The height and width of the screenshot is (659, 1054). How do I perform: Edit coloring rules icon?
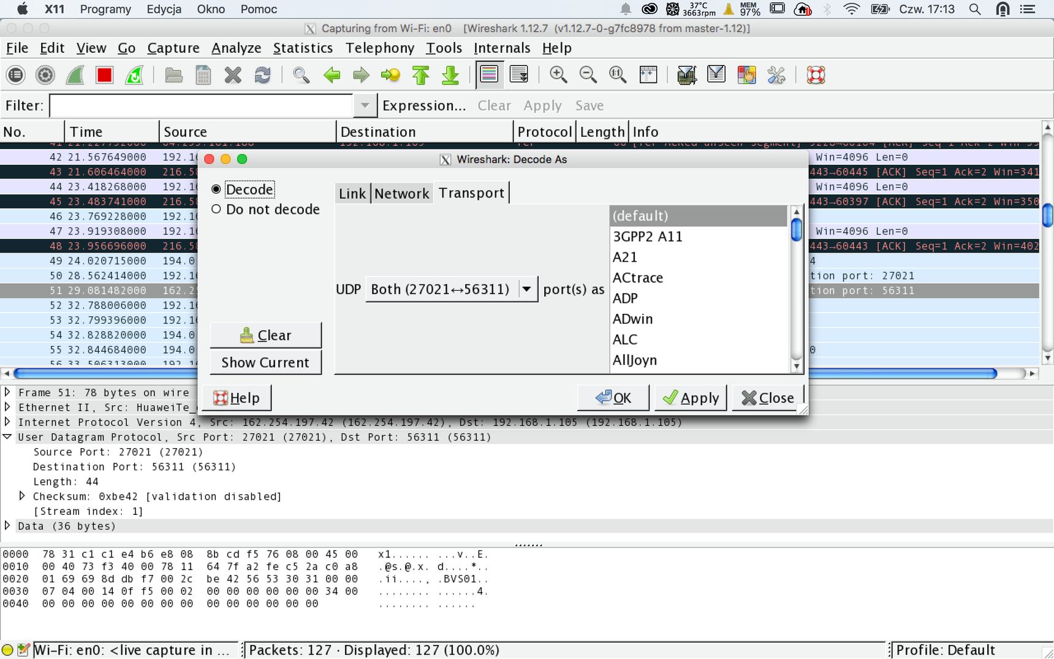[x=746, y=75]
